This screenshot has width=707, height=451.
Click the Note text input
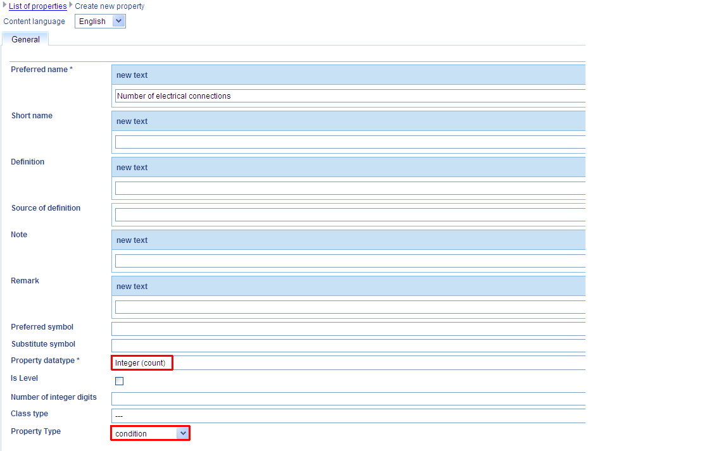tap(349, 261)
